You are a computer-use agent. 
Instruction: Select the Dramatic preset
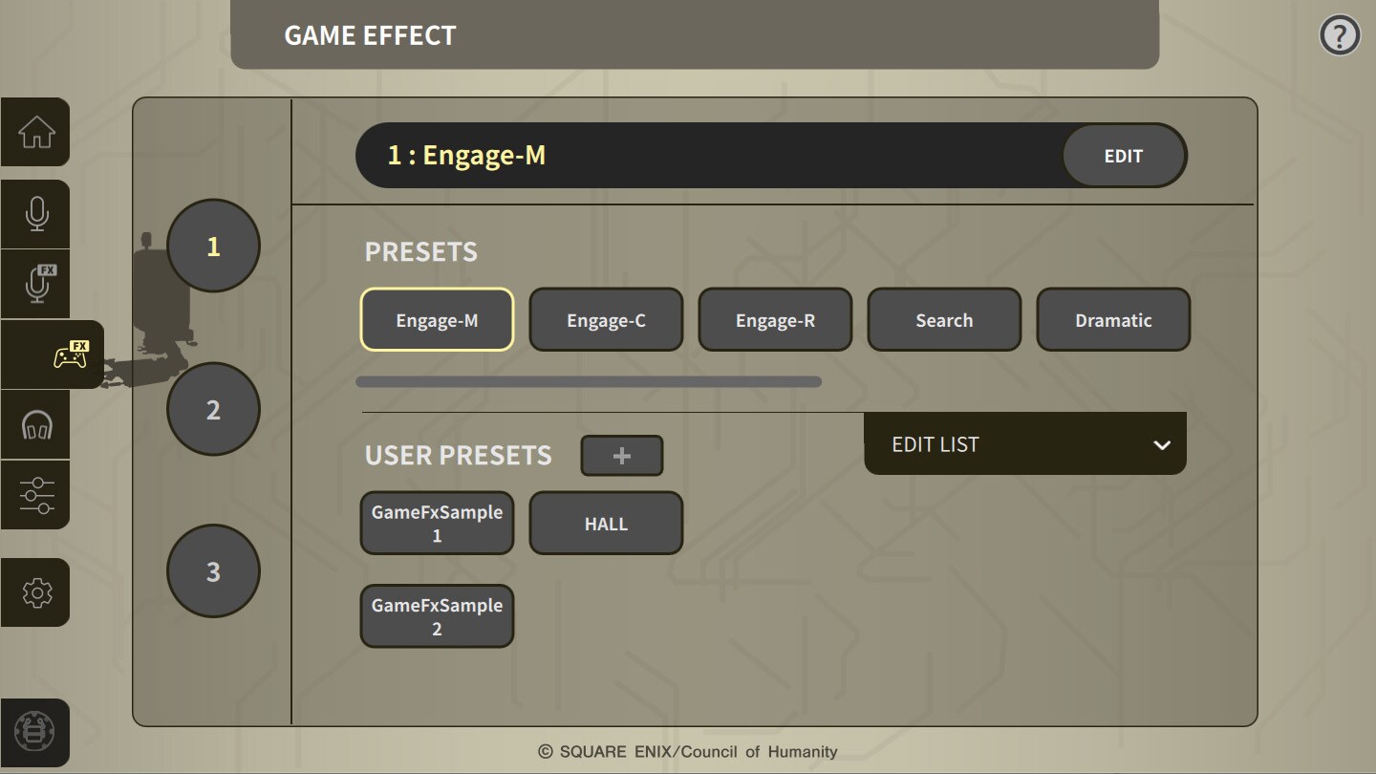point(1113,319)
